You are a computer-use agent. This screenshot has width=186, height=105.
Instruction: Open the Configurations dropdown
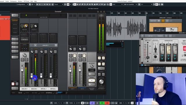point(22,4)
